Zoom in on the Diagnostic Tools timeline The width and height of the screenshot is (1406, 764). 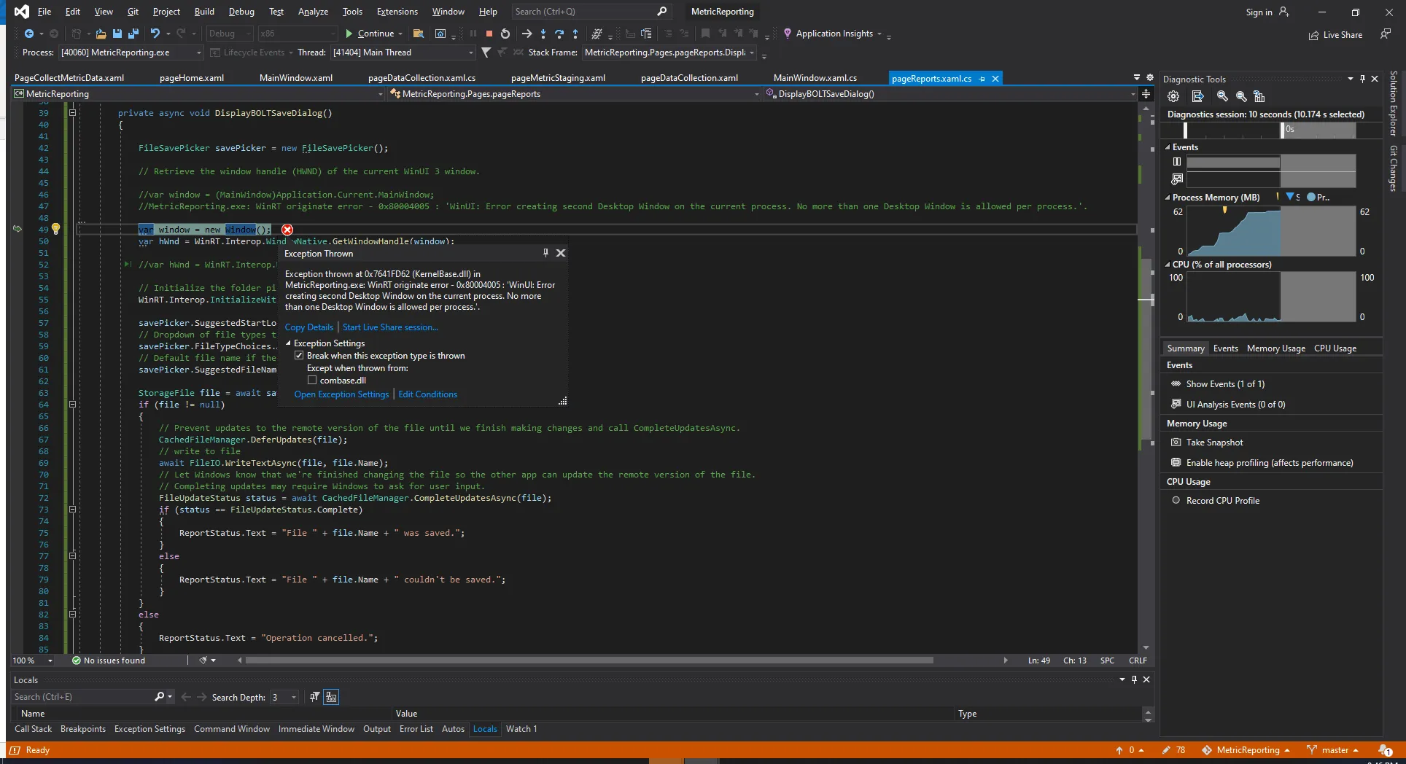(1222, 96)
